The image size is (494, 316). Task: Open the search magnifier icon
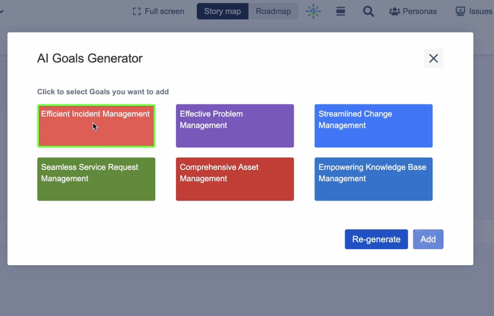click(368, 11)
